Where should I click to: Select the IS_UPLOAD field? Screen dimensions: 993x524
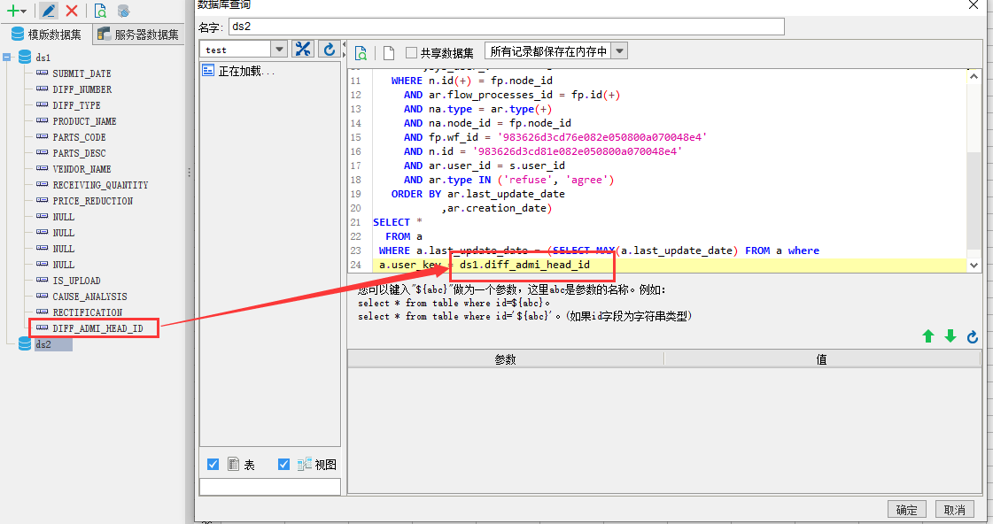tap(77, 281)
